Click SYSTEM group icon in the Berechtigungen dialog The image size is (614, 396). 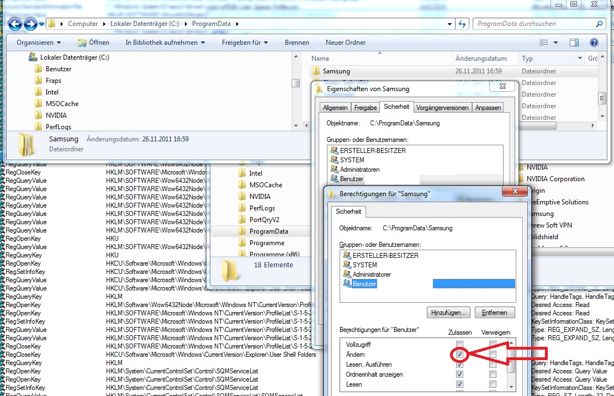click(x=347, y=265)
